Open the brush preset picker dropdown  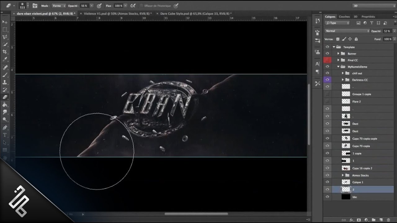click(28, 6)
